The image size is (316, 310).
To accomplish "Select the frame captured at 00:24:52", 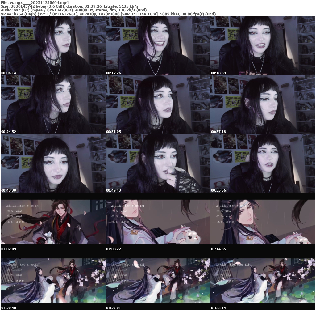I will [53, 104].
